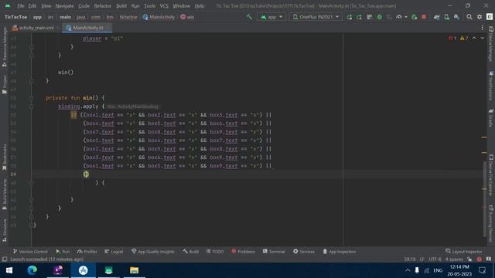
Task: Click the yellow warnings count indicator
Action: pos(464,38)
